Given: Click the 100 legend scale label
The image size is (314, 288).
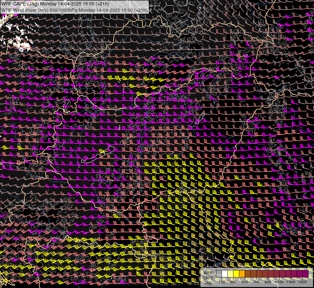Looking at the screenshot, I should [222, 282].
